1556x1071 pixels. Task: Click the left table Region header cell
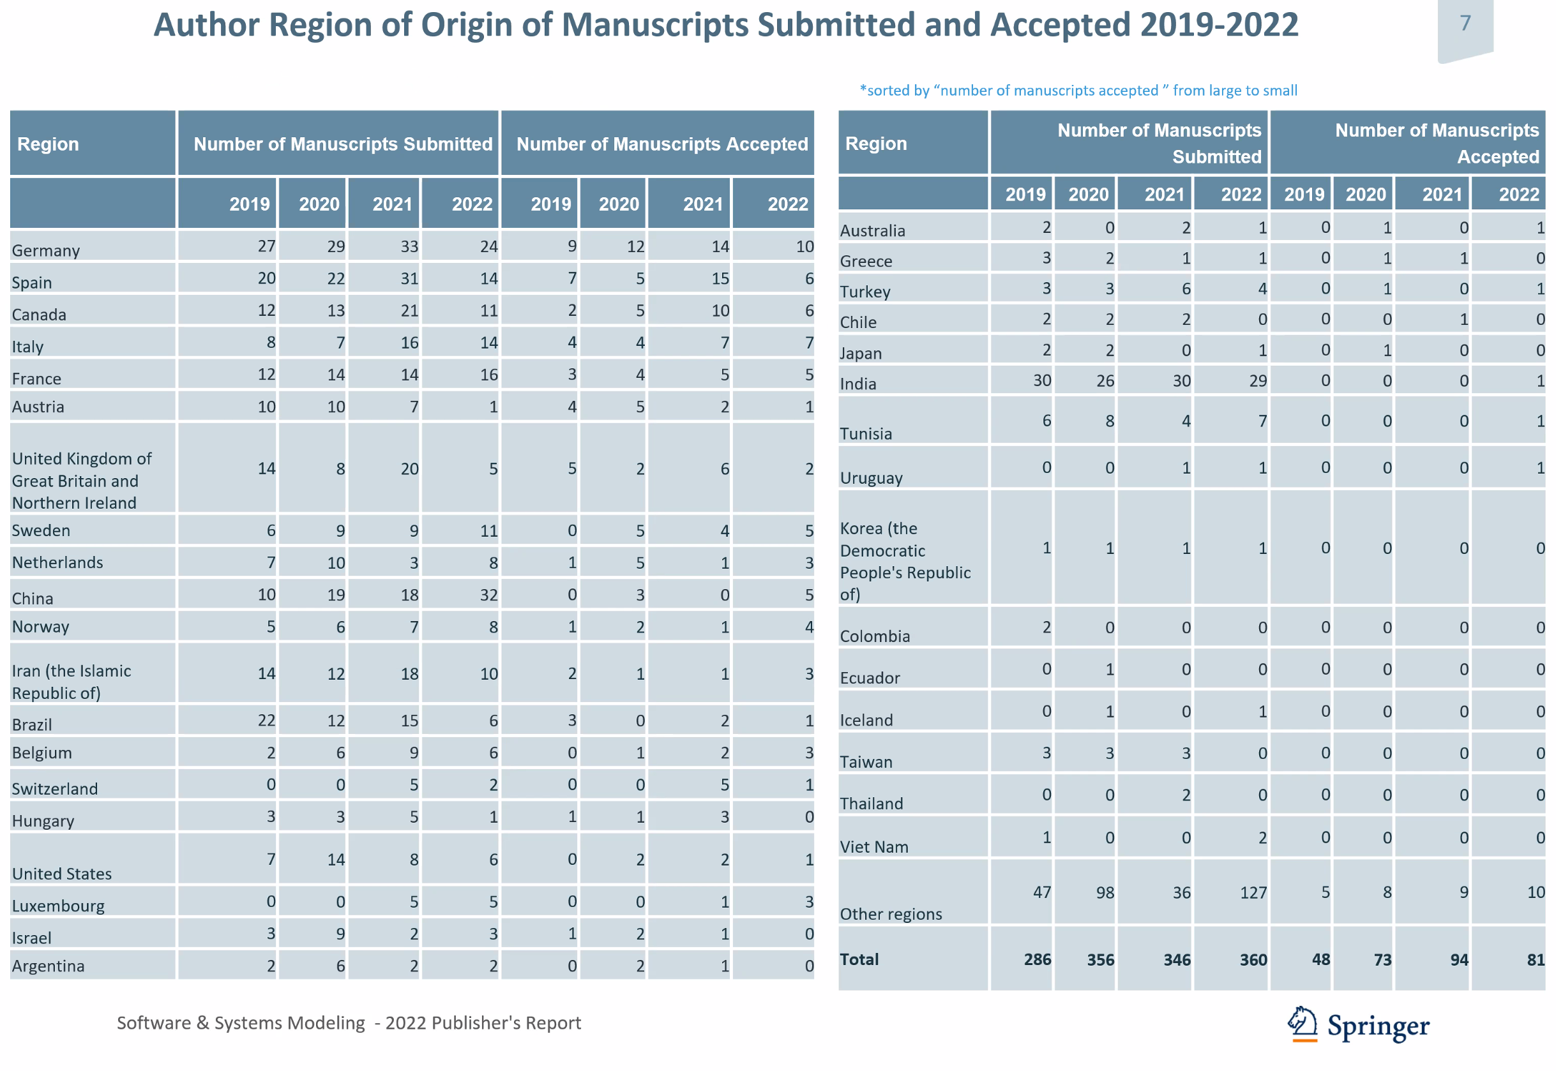tap(93, 144)
